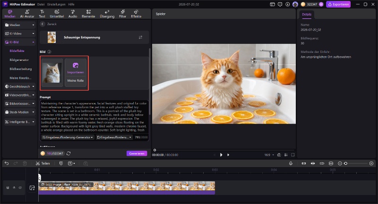Click the microphone voice-over icon

291,163
